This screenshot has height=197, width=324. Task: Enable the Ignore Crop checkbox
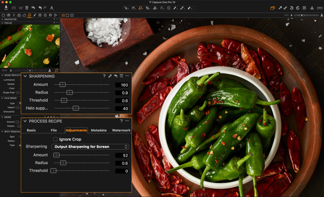[55, 139]
